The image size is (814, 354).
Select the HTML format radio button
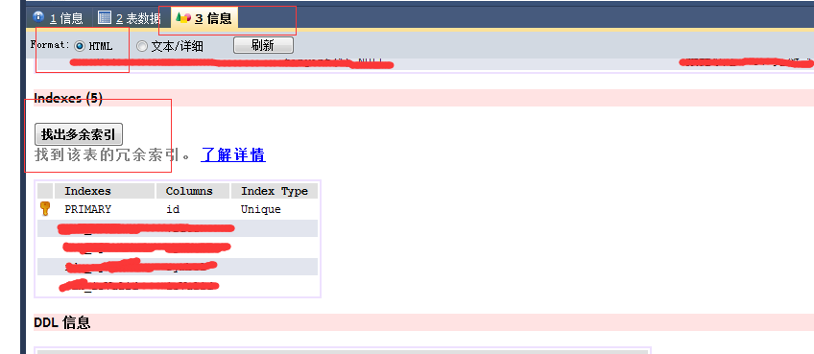coord(80,46)
